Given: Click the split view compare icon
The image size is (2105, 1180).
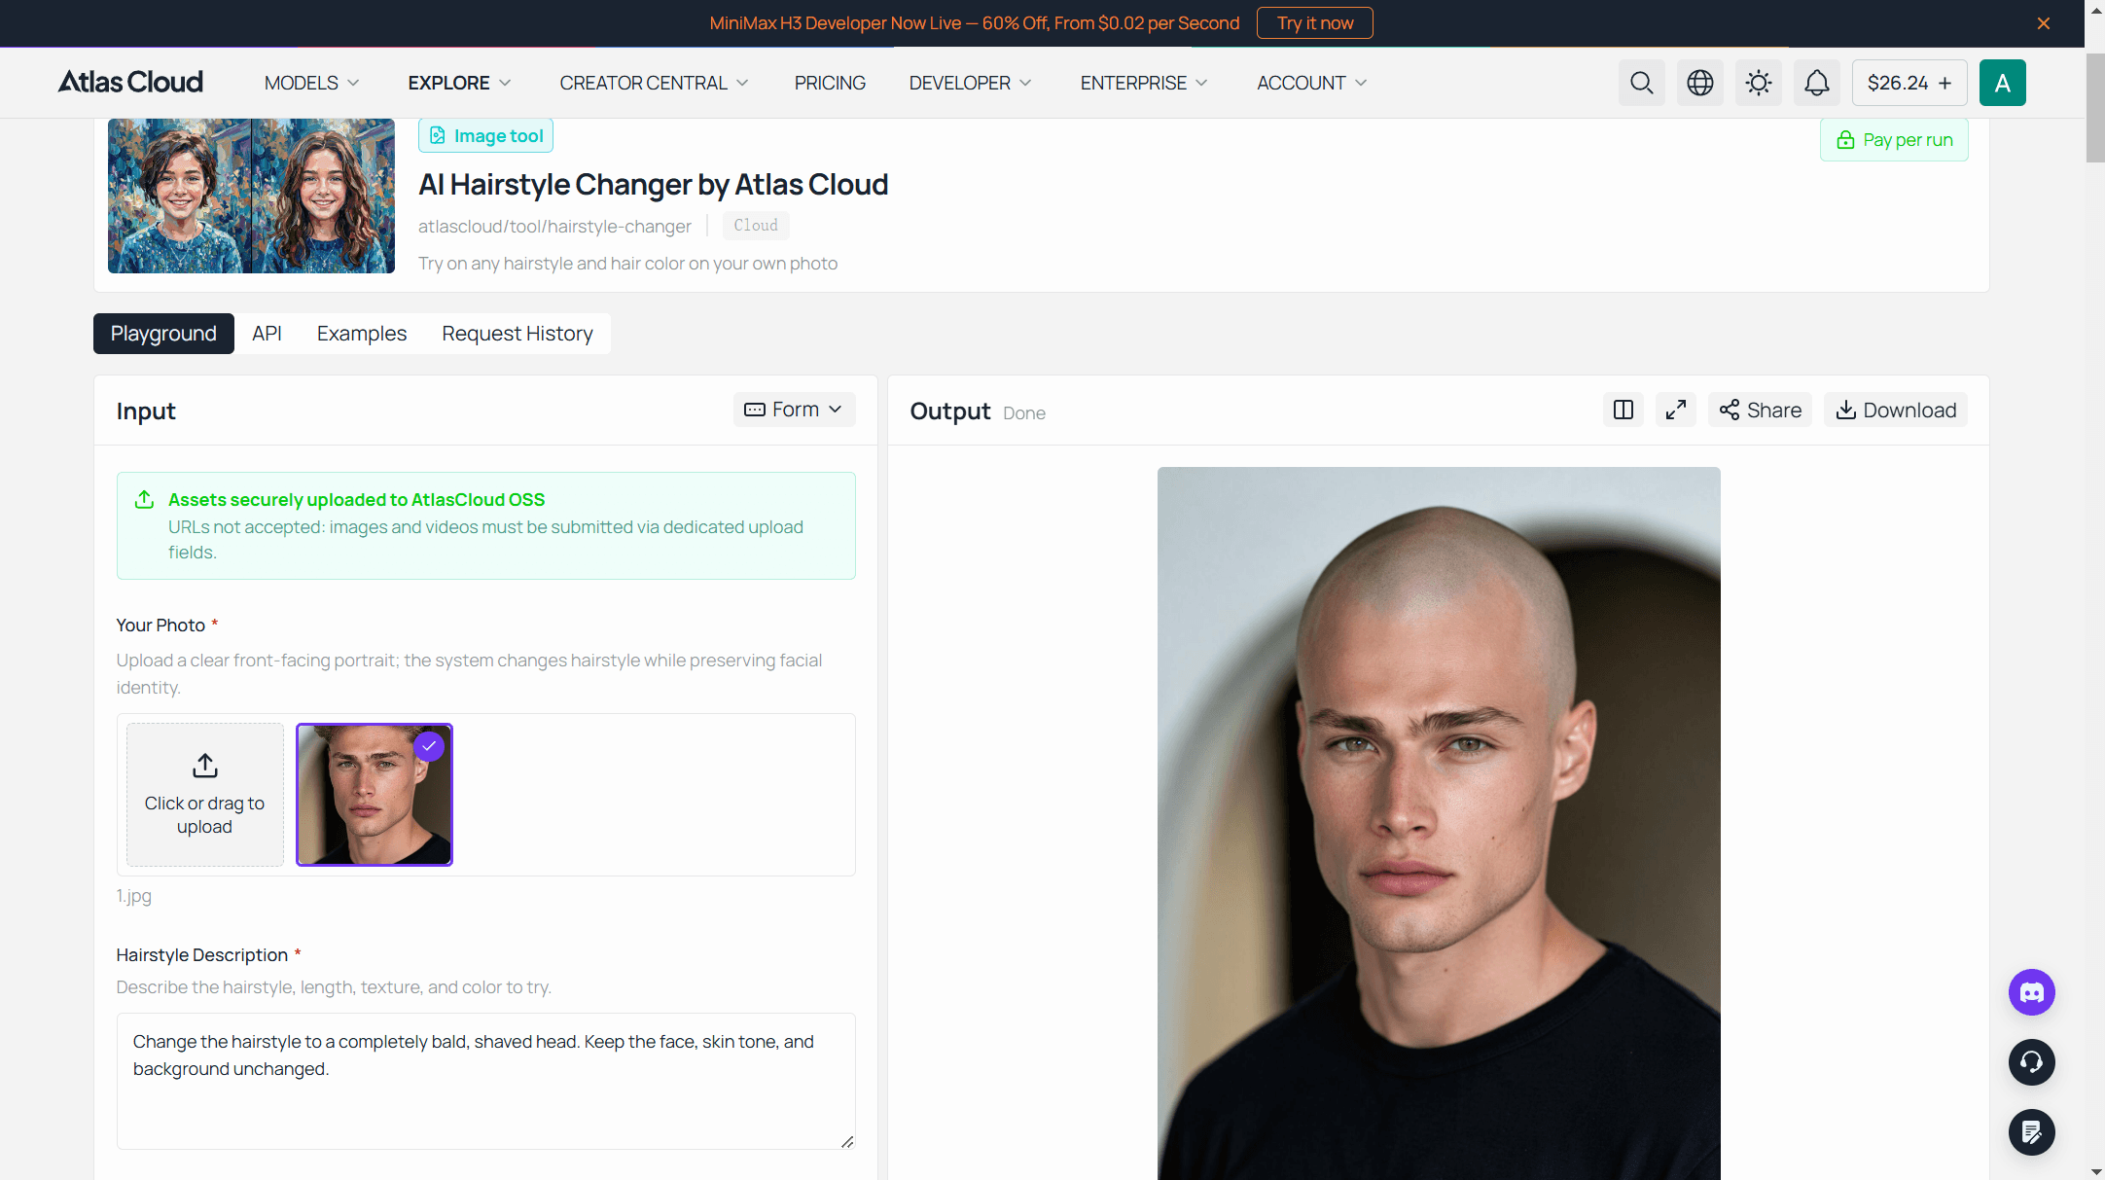Looking at the screenshot, I should (1623, 410).
